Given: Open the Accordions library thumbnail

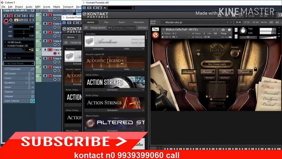Looking at the screenshot, I should coord(115,41).
